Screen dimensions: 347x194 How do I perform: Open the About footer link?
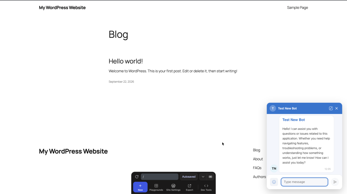[258, 159]
